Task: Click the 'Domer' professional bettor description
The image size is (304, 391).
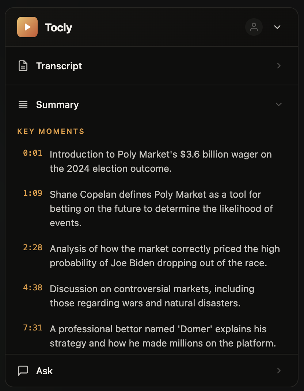Action: click(163, 336)
